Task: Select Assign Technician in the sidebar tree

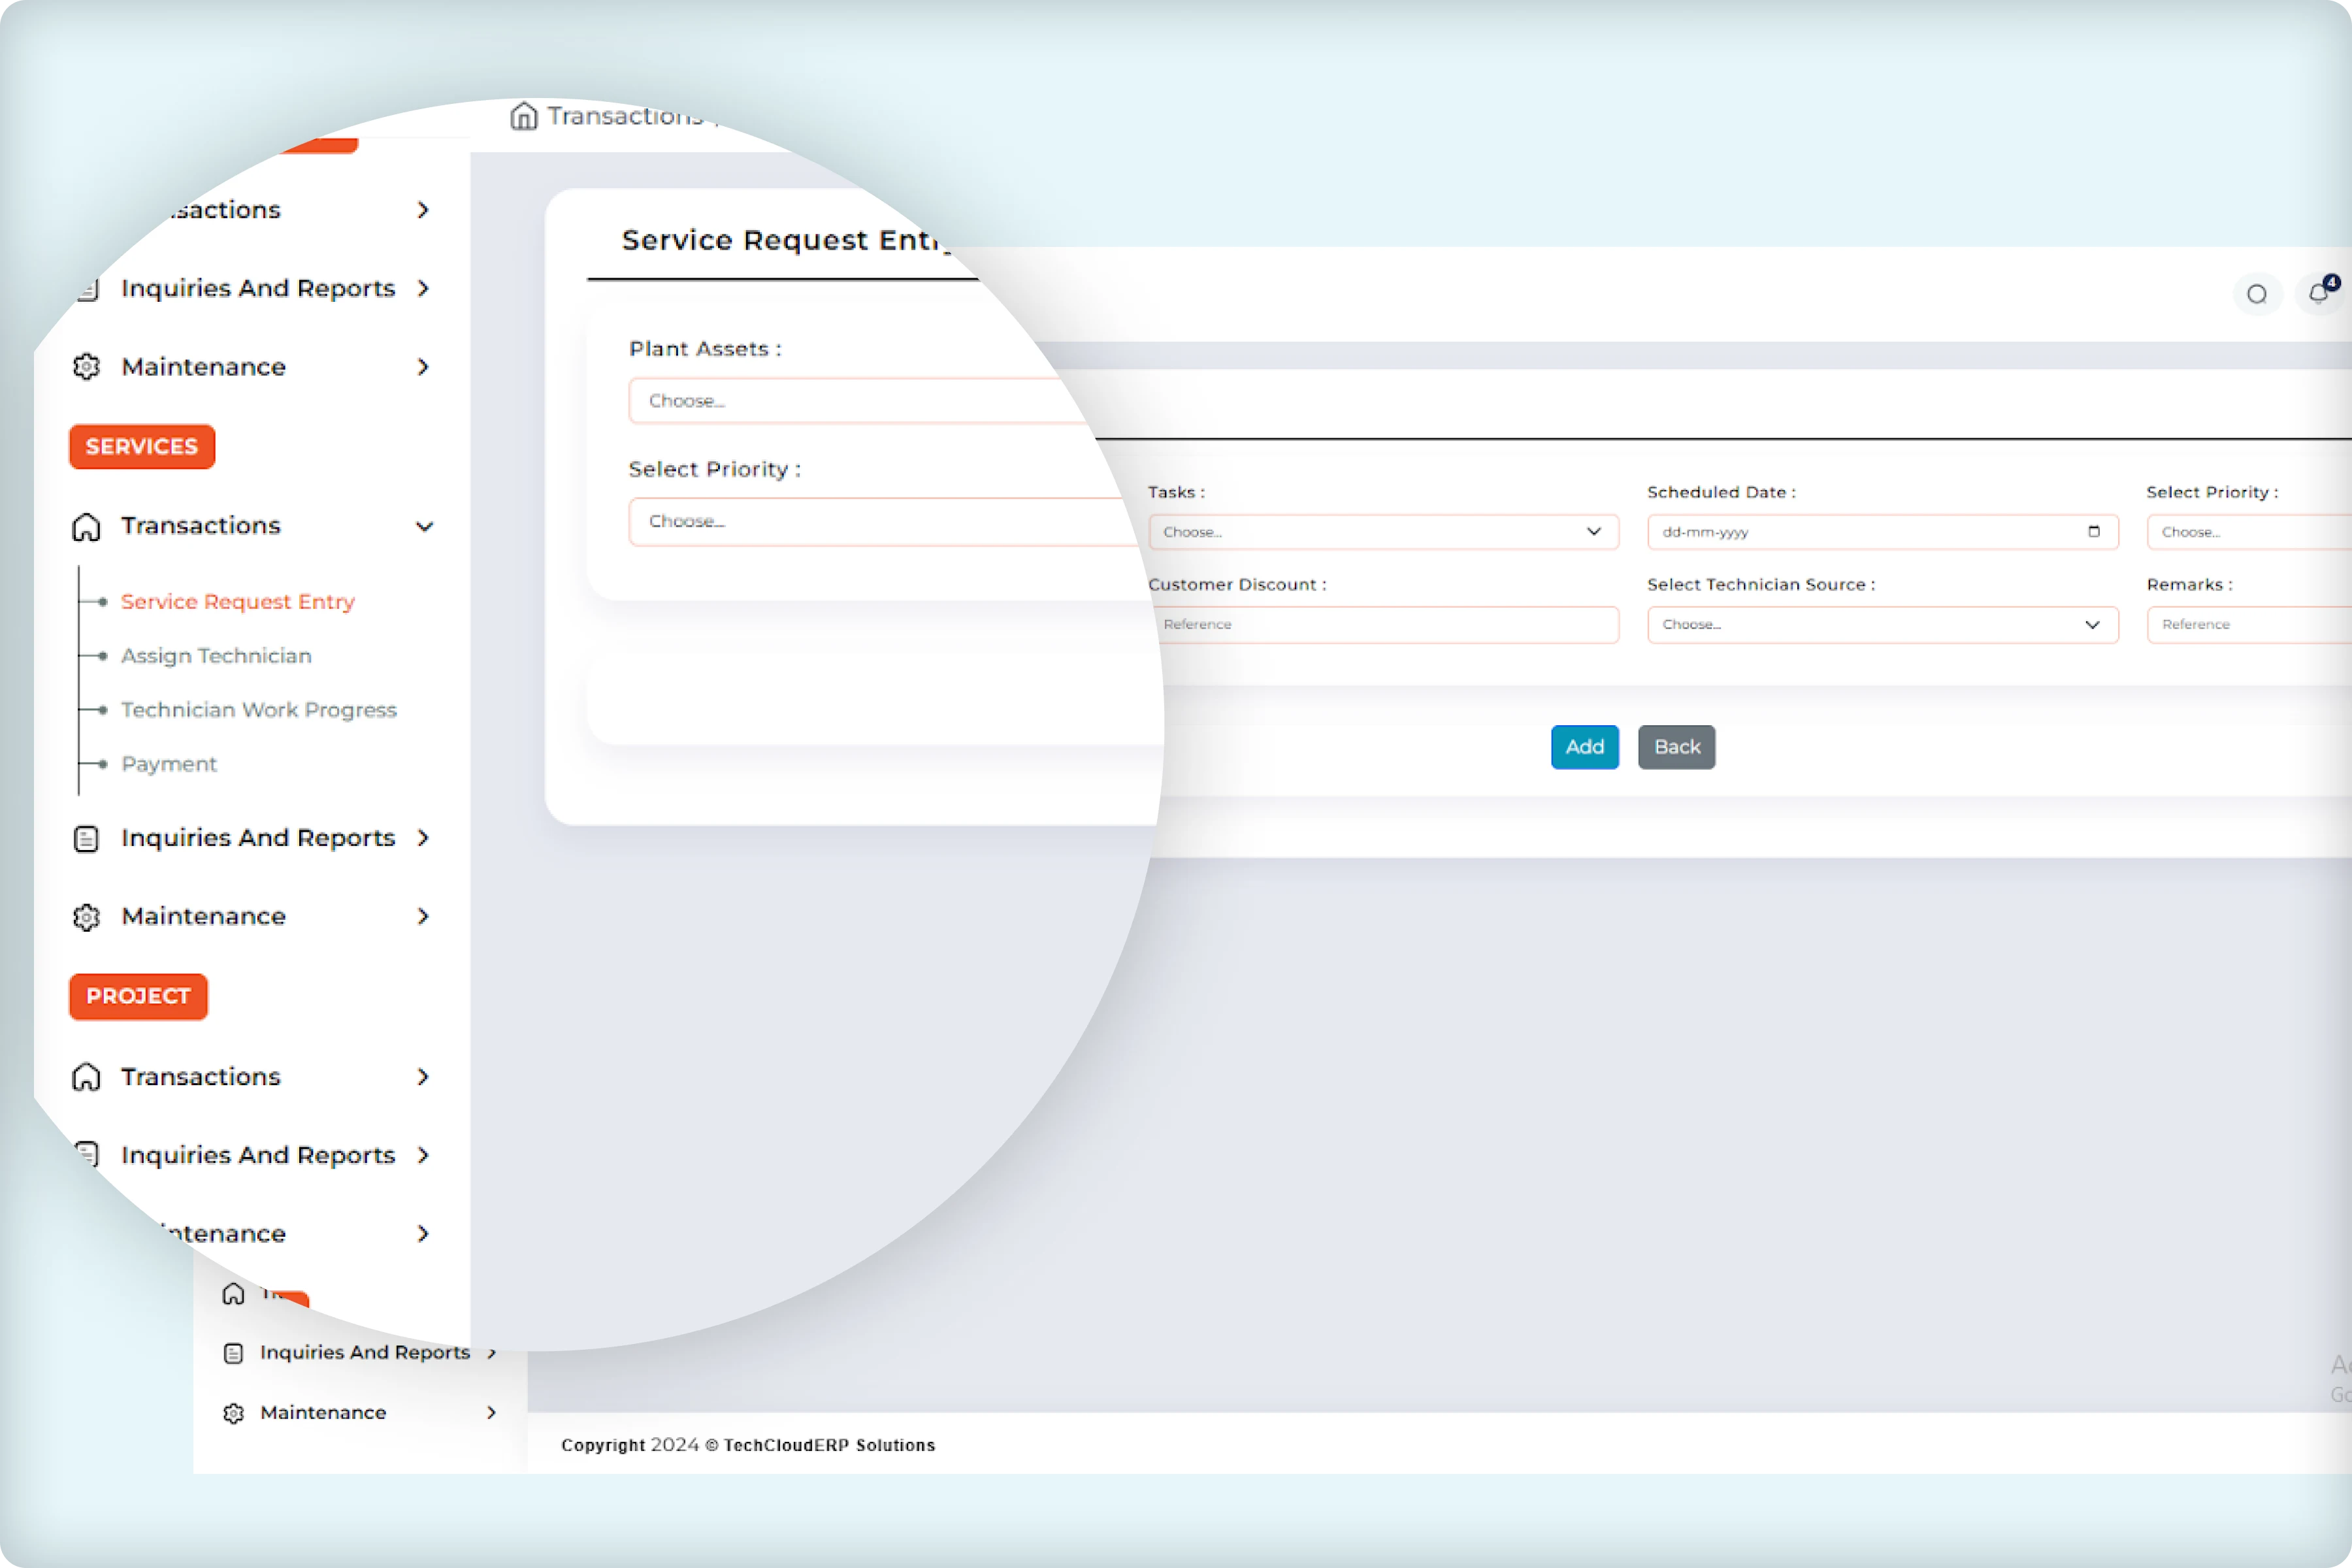Action: point(216,656)
